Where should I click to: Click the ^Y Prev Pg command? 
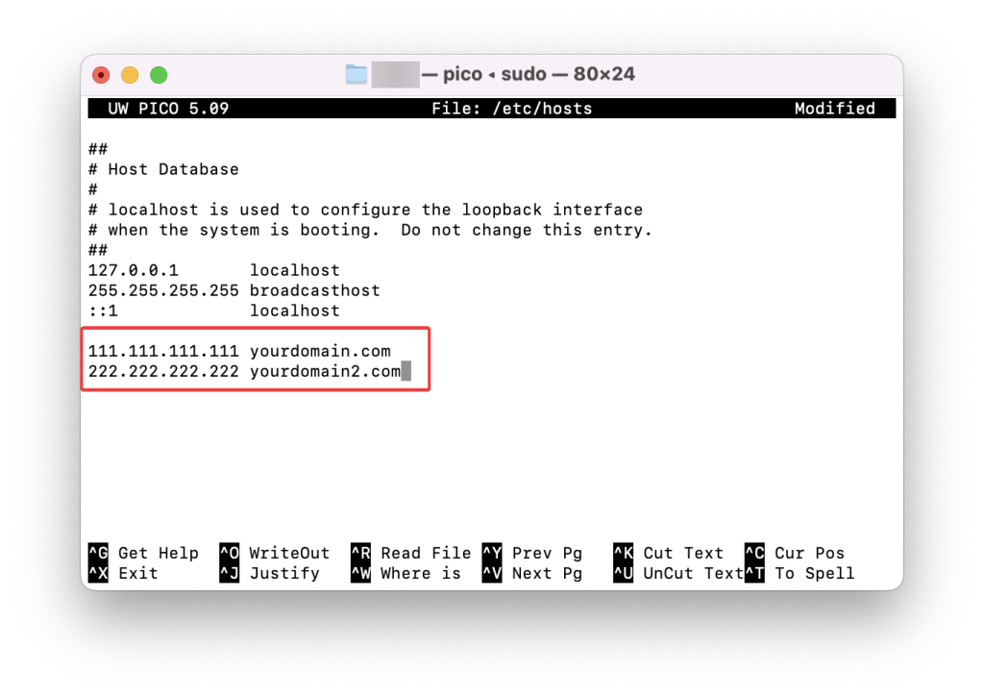pyautogui.click(x=532, y=553)
